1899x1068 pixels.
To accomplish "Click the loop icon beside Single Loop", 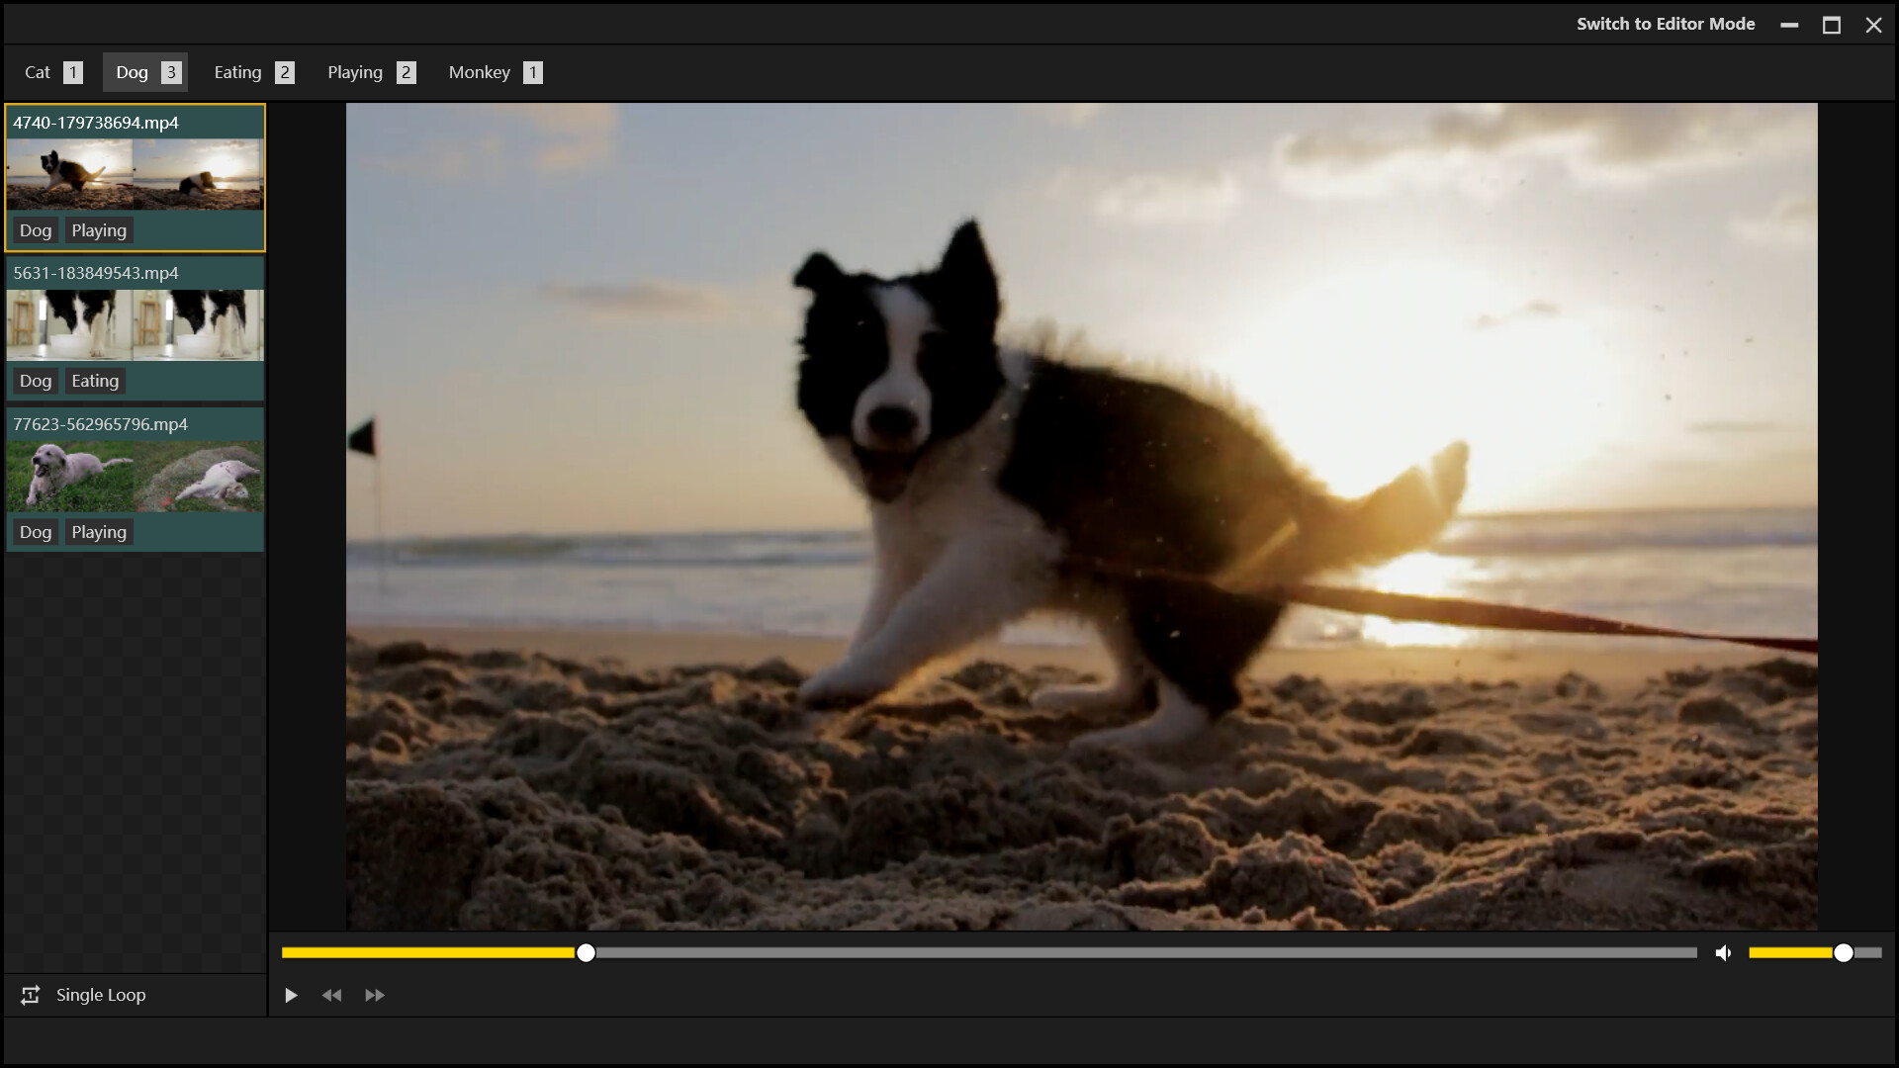I will pos(31,995).
